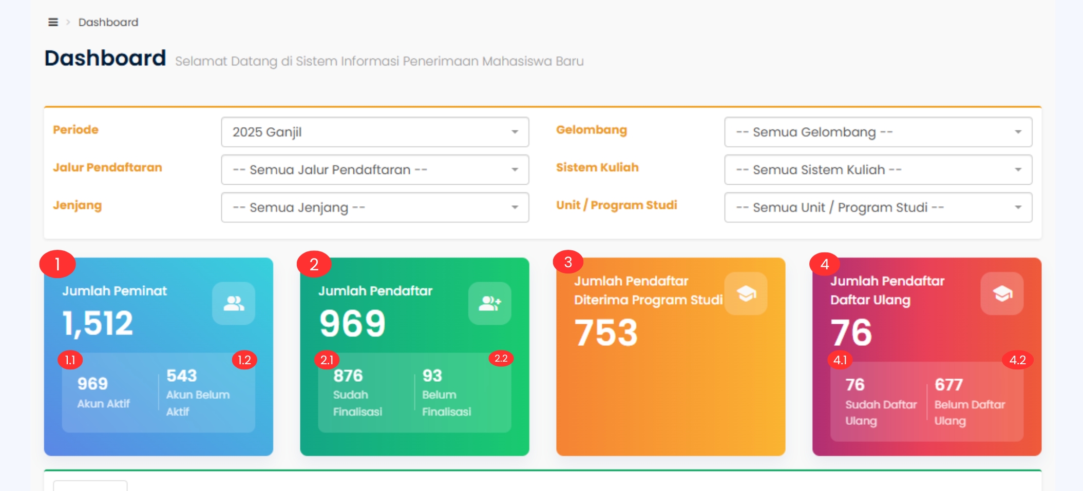Click the breadcrumb chevron separator icon

click(x=68, y=22)
